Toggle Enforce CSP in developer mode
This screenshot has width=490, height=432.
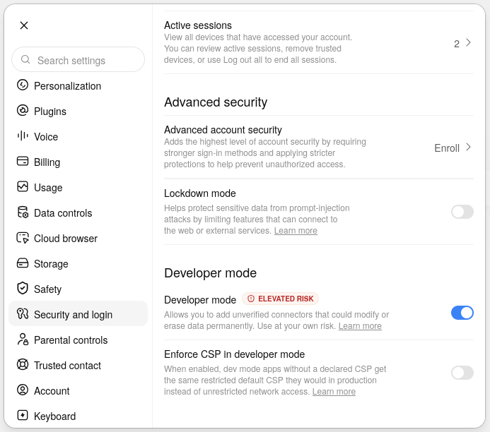point(462,373)
